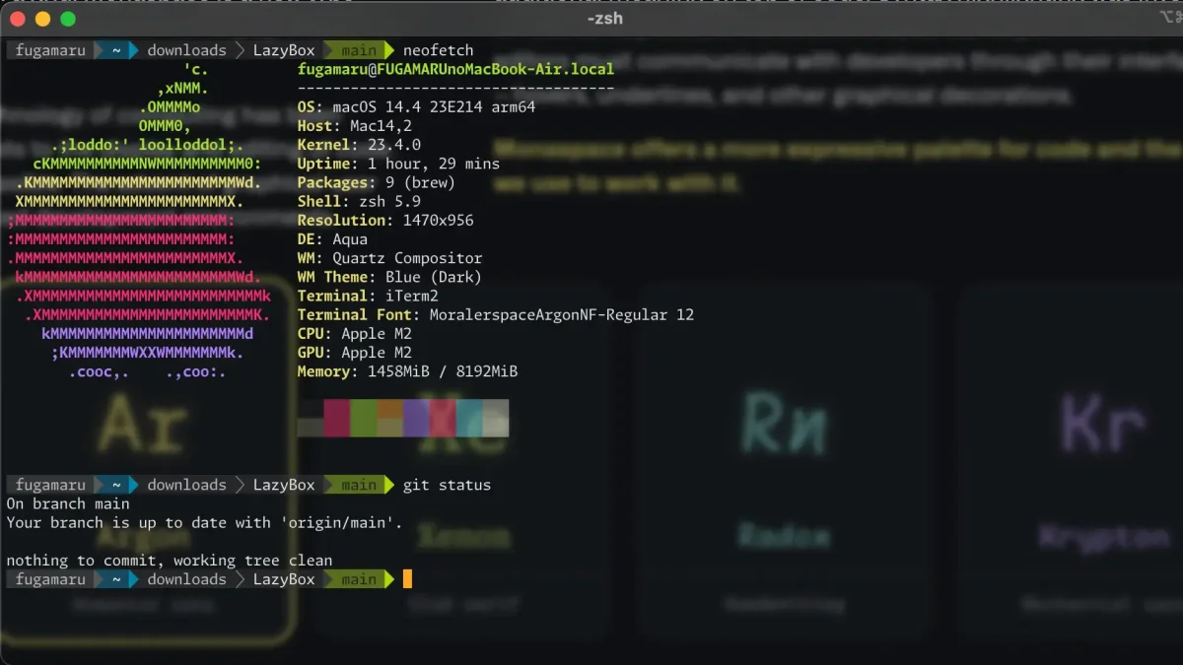The height and width of the screenshot is (665, 1183).
Task: Click the blue arrow separator after the tilde segment
Action: [131, 49]
